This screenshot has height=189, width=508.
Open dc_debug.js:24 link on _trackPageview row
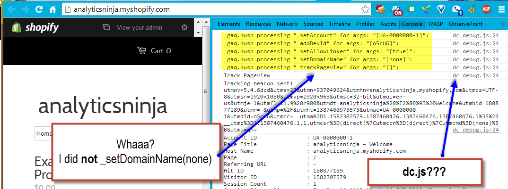coord(476,67)
